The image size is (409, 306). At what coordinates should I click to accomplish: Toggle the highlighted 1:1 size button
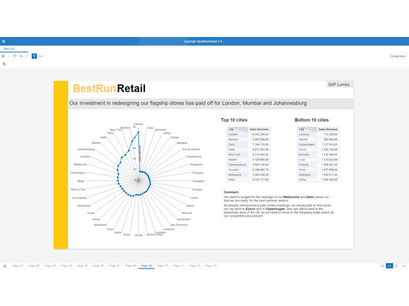(x=389, y=265)
